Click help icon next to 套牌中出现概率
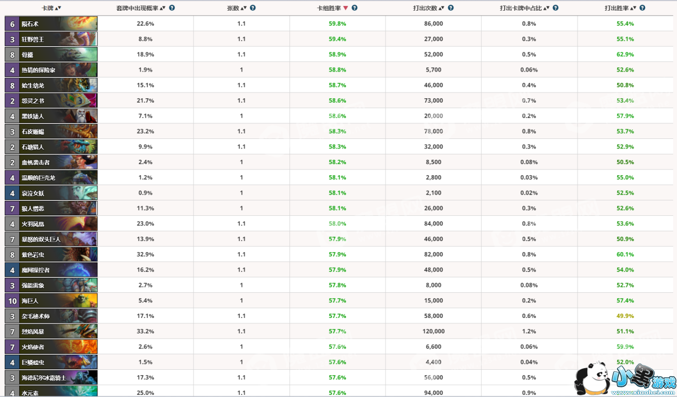 pyautogui.click(x=172, y=8)
